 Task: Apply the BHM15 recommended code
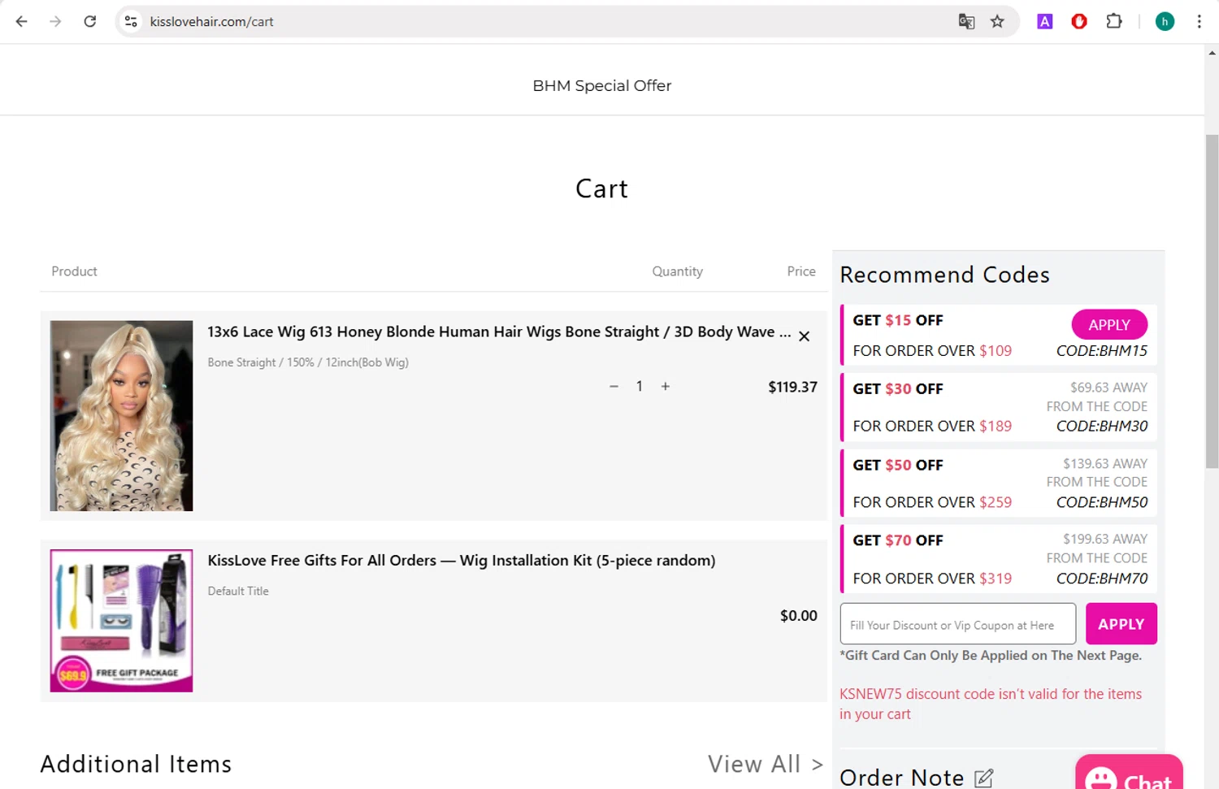[x=1108, y=324]
